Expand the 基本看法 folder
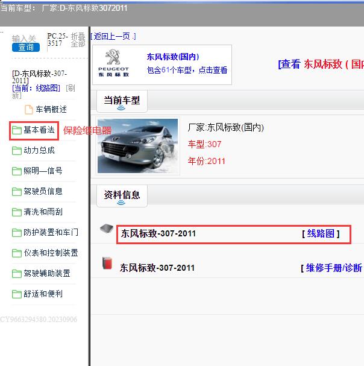Screen dimensions: 364x366 [39, 130]
